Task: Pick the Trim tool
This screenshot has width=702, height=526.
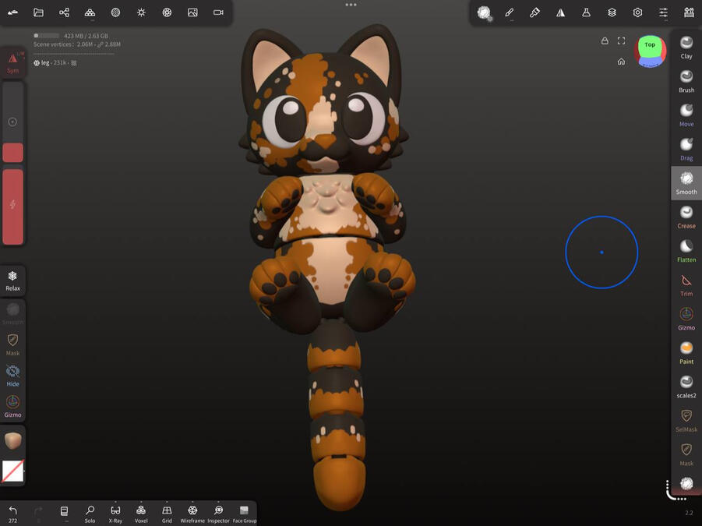Action: coord(686,282)
